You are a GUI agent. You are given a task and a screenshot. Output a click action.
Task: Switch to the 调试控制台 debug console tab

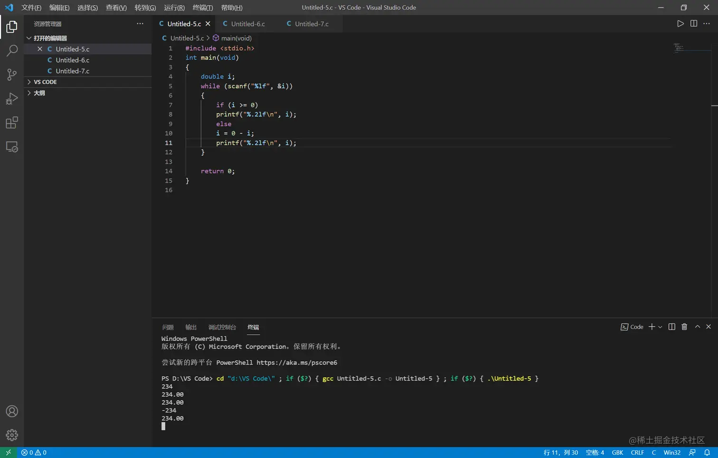(x=222, y=327)
